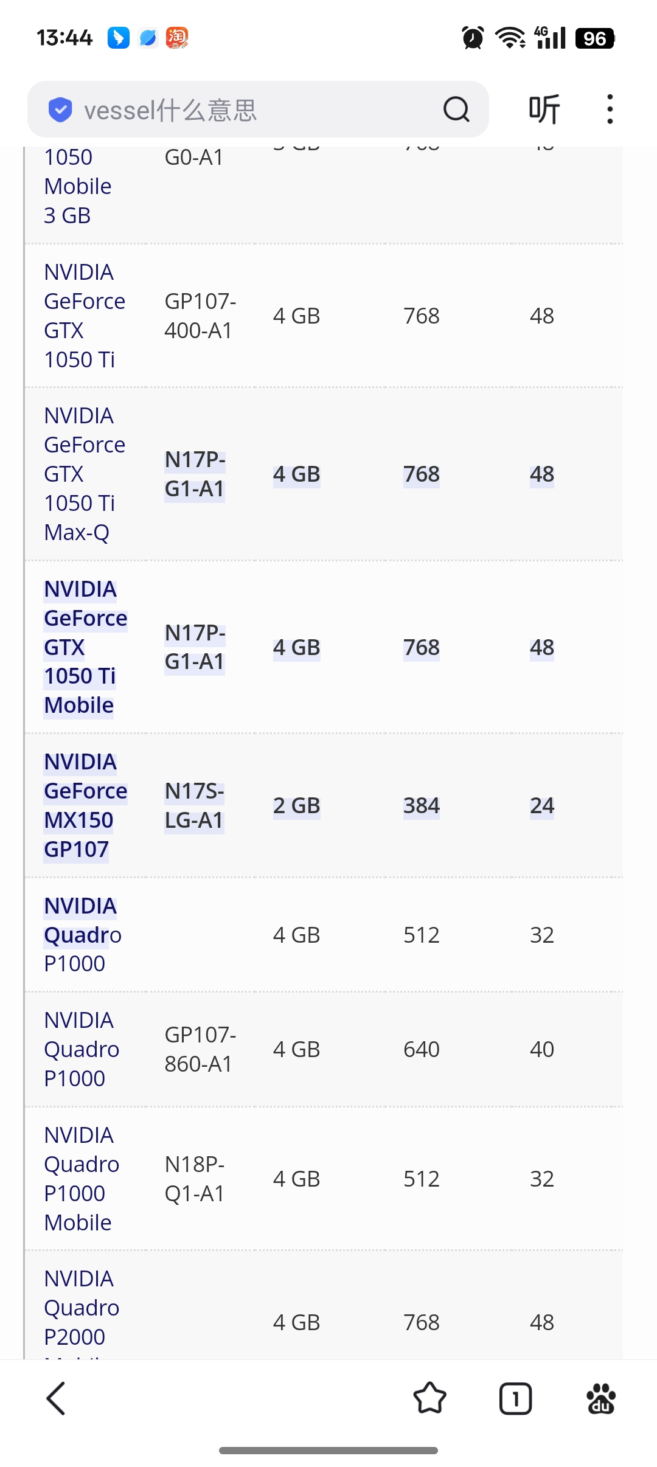Image resolution: width=657 pixels, height=1467 pixels.
Task: Tap the Wi-Fi status icon
Action: click(x=510, y=38)
